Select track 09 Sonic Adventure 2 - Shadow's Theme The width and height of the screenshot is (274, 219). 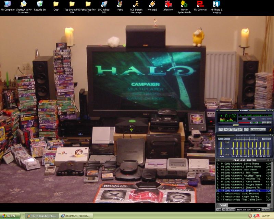244,188
